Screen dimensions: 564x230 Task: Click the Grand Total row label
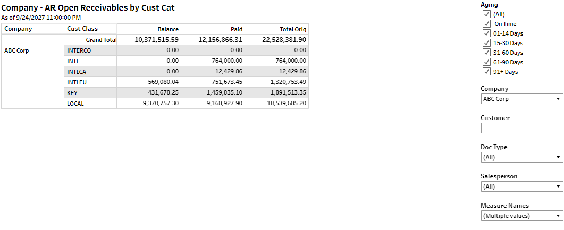101,40
